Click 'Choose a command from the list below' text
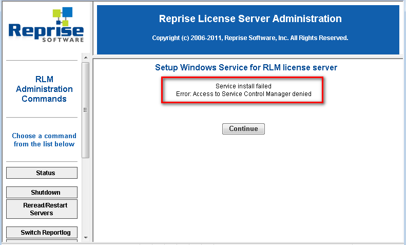Screen dimensions: 406x245 coord(44,140)
